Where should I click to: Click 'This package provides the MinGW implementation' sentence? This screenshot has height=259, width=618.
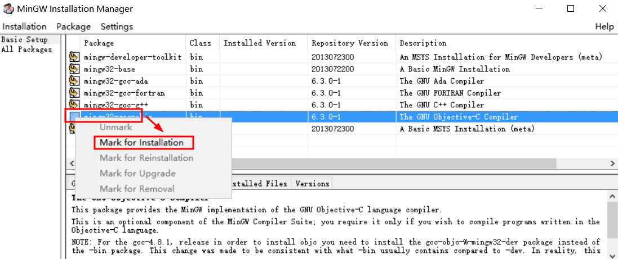click(x=256, y=210)
